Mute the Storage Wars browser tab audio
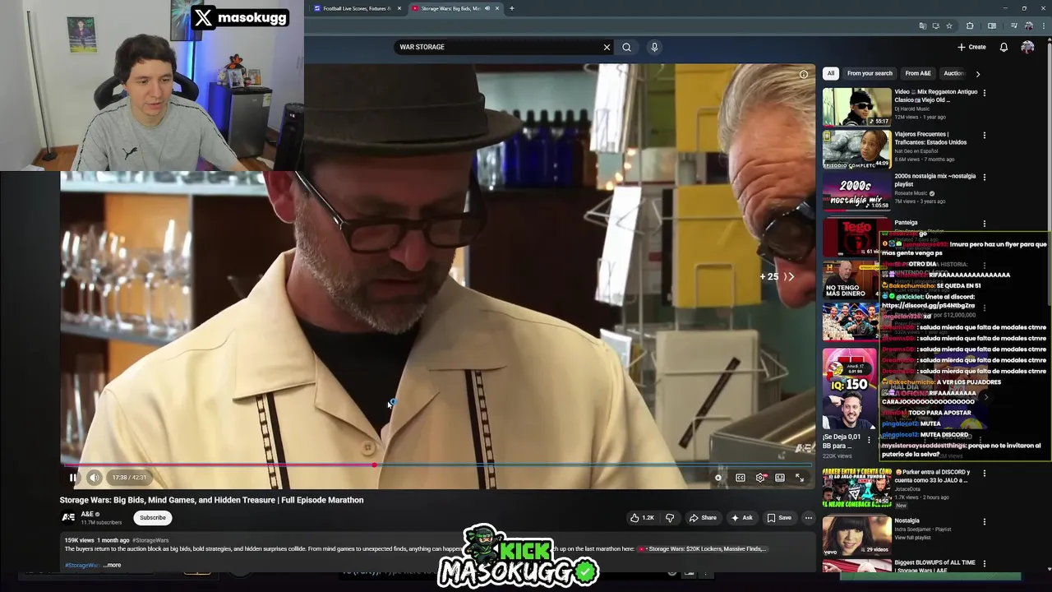The width and height of the screenshot is (1052, 592). coord(487,8)
